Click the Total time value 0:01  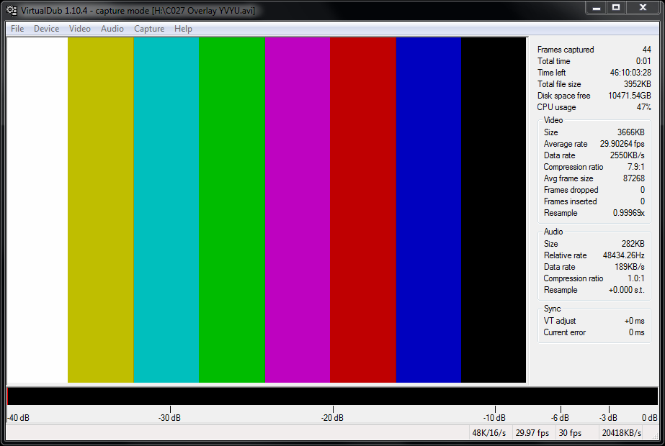click(643, 61)
